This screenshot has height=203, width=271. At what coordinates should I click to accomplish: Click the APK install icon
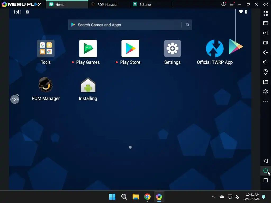265,33
